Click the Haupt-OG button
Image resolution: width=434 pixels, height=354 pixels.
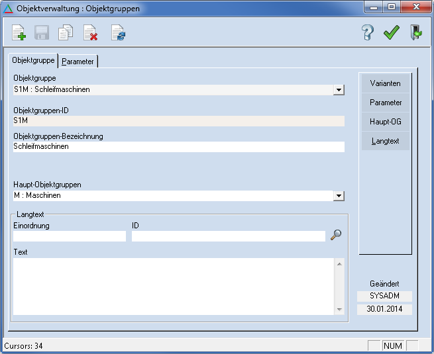pos(385,122)
